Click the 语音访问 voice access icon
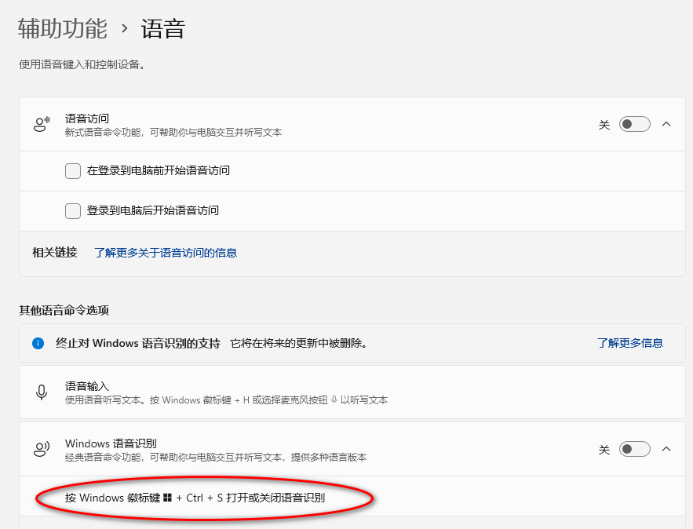This screenshot has height=529, width=693. 42,124
